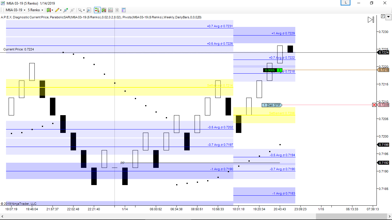
Task: Click the '-0.7 Avg.σ 0.7197' level label
Action: pos(220,145)
